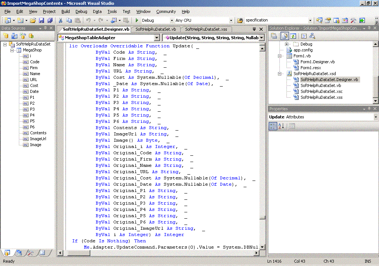Open the Debug configuration dropdown

[x=172, y=20]
